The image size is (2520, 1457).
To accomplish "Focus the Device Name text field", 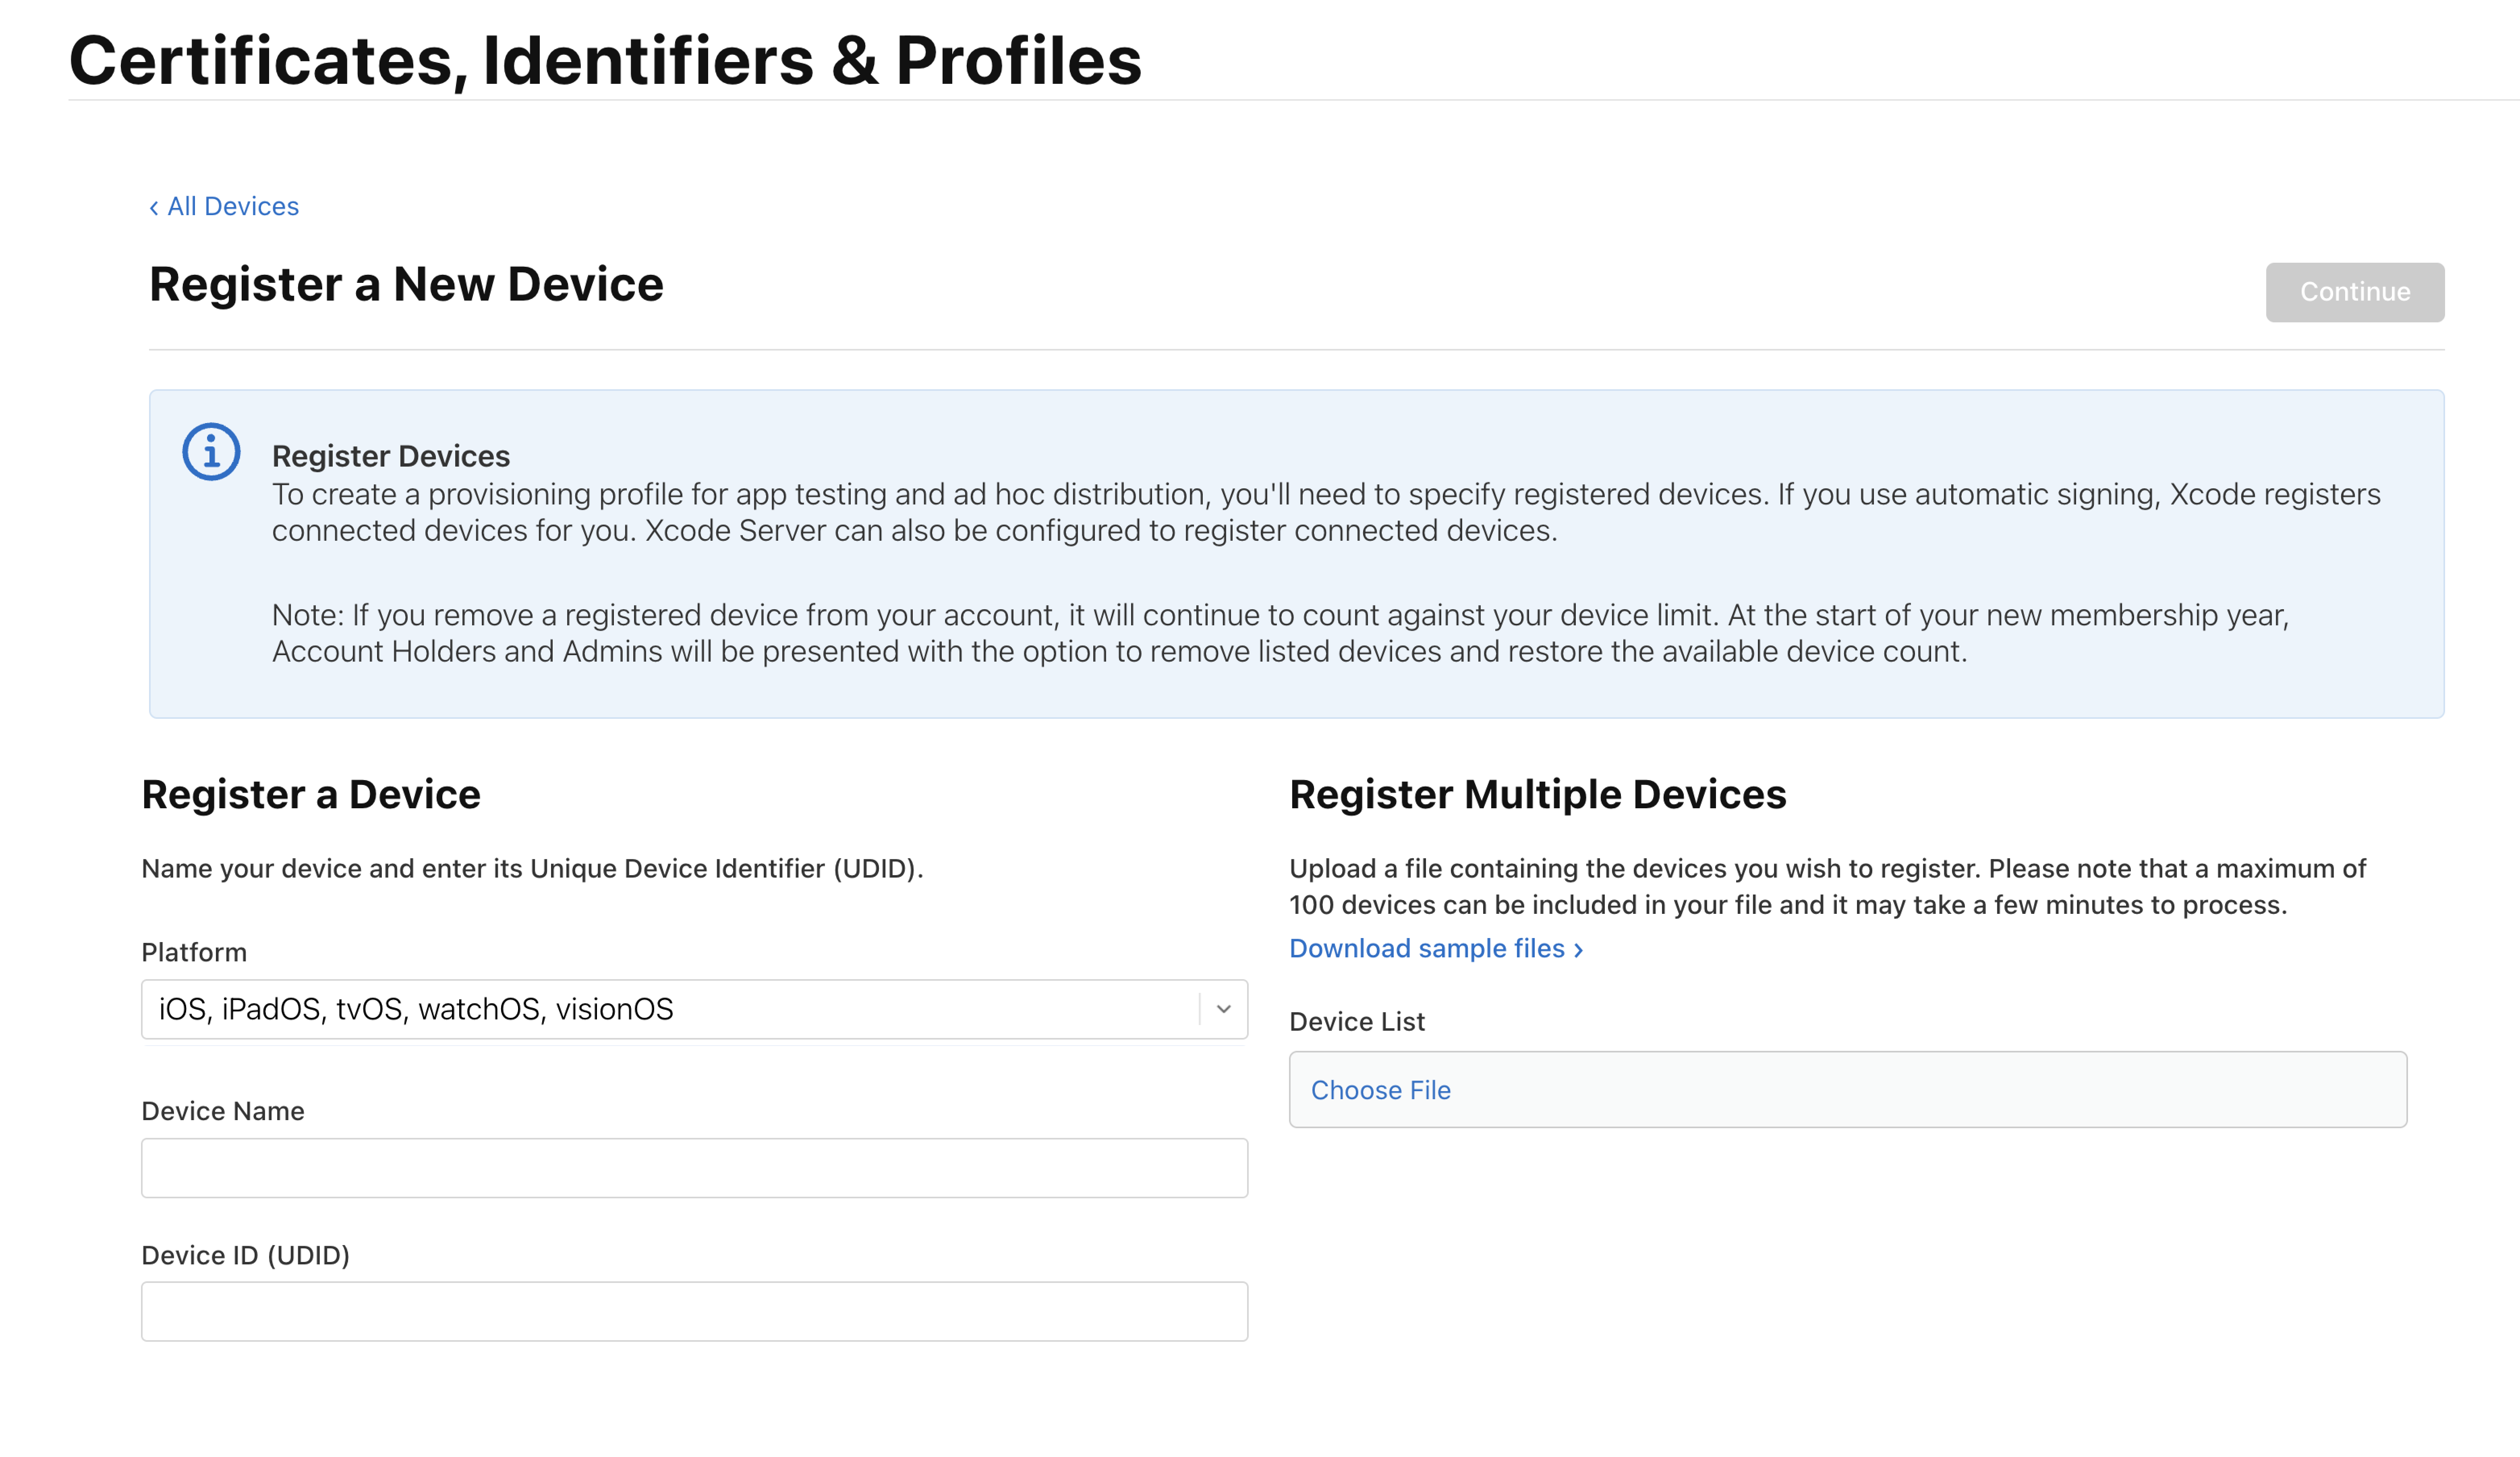I will (694, 1168).
